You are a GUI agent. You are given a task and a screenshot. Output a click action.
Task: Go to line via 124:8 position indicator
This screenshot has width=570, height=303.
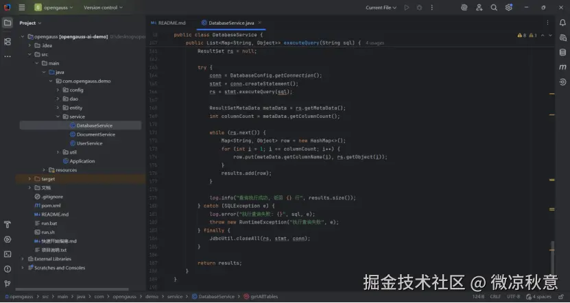point(478,296)
